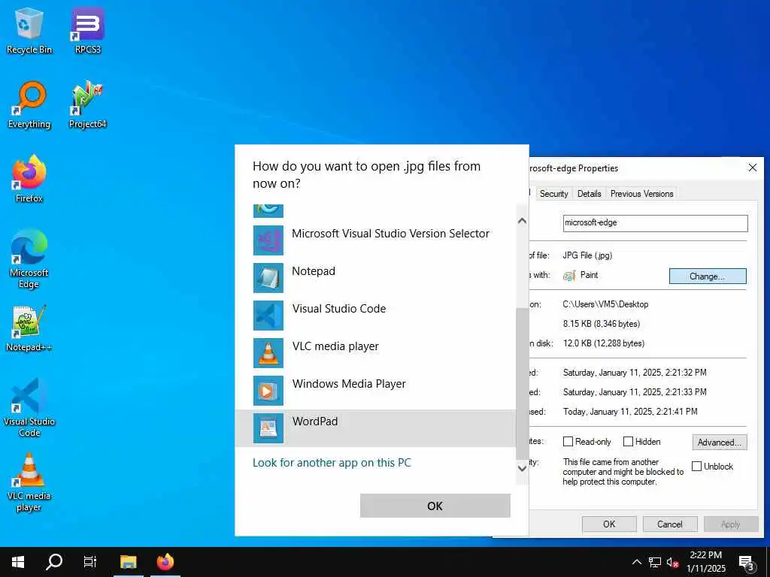Select the Visual Studio Code desktop shortcut
Screen dimensions: 770x577
(29, 408)
